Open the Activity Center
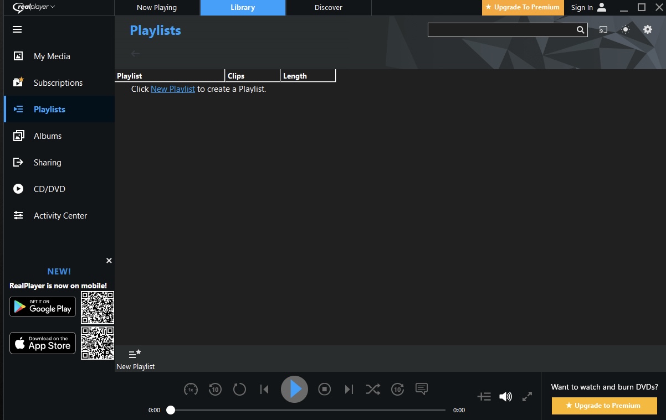Viewport: 666px width, 420px height. tap(18, 215)
